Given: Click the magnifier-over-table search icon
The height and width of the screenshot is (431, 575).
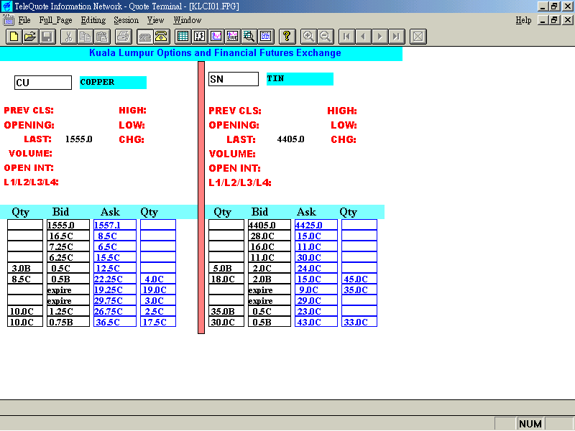Looking at the screenshot, I should pos(249,37).
